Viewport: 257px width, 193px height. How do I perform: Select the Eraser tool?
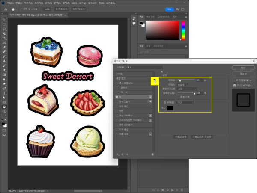[x=4, y=70]
